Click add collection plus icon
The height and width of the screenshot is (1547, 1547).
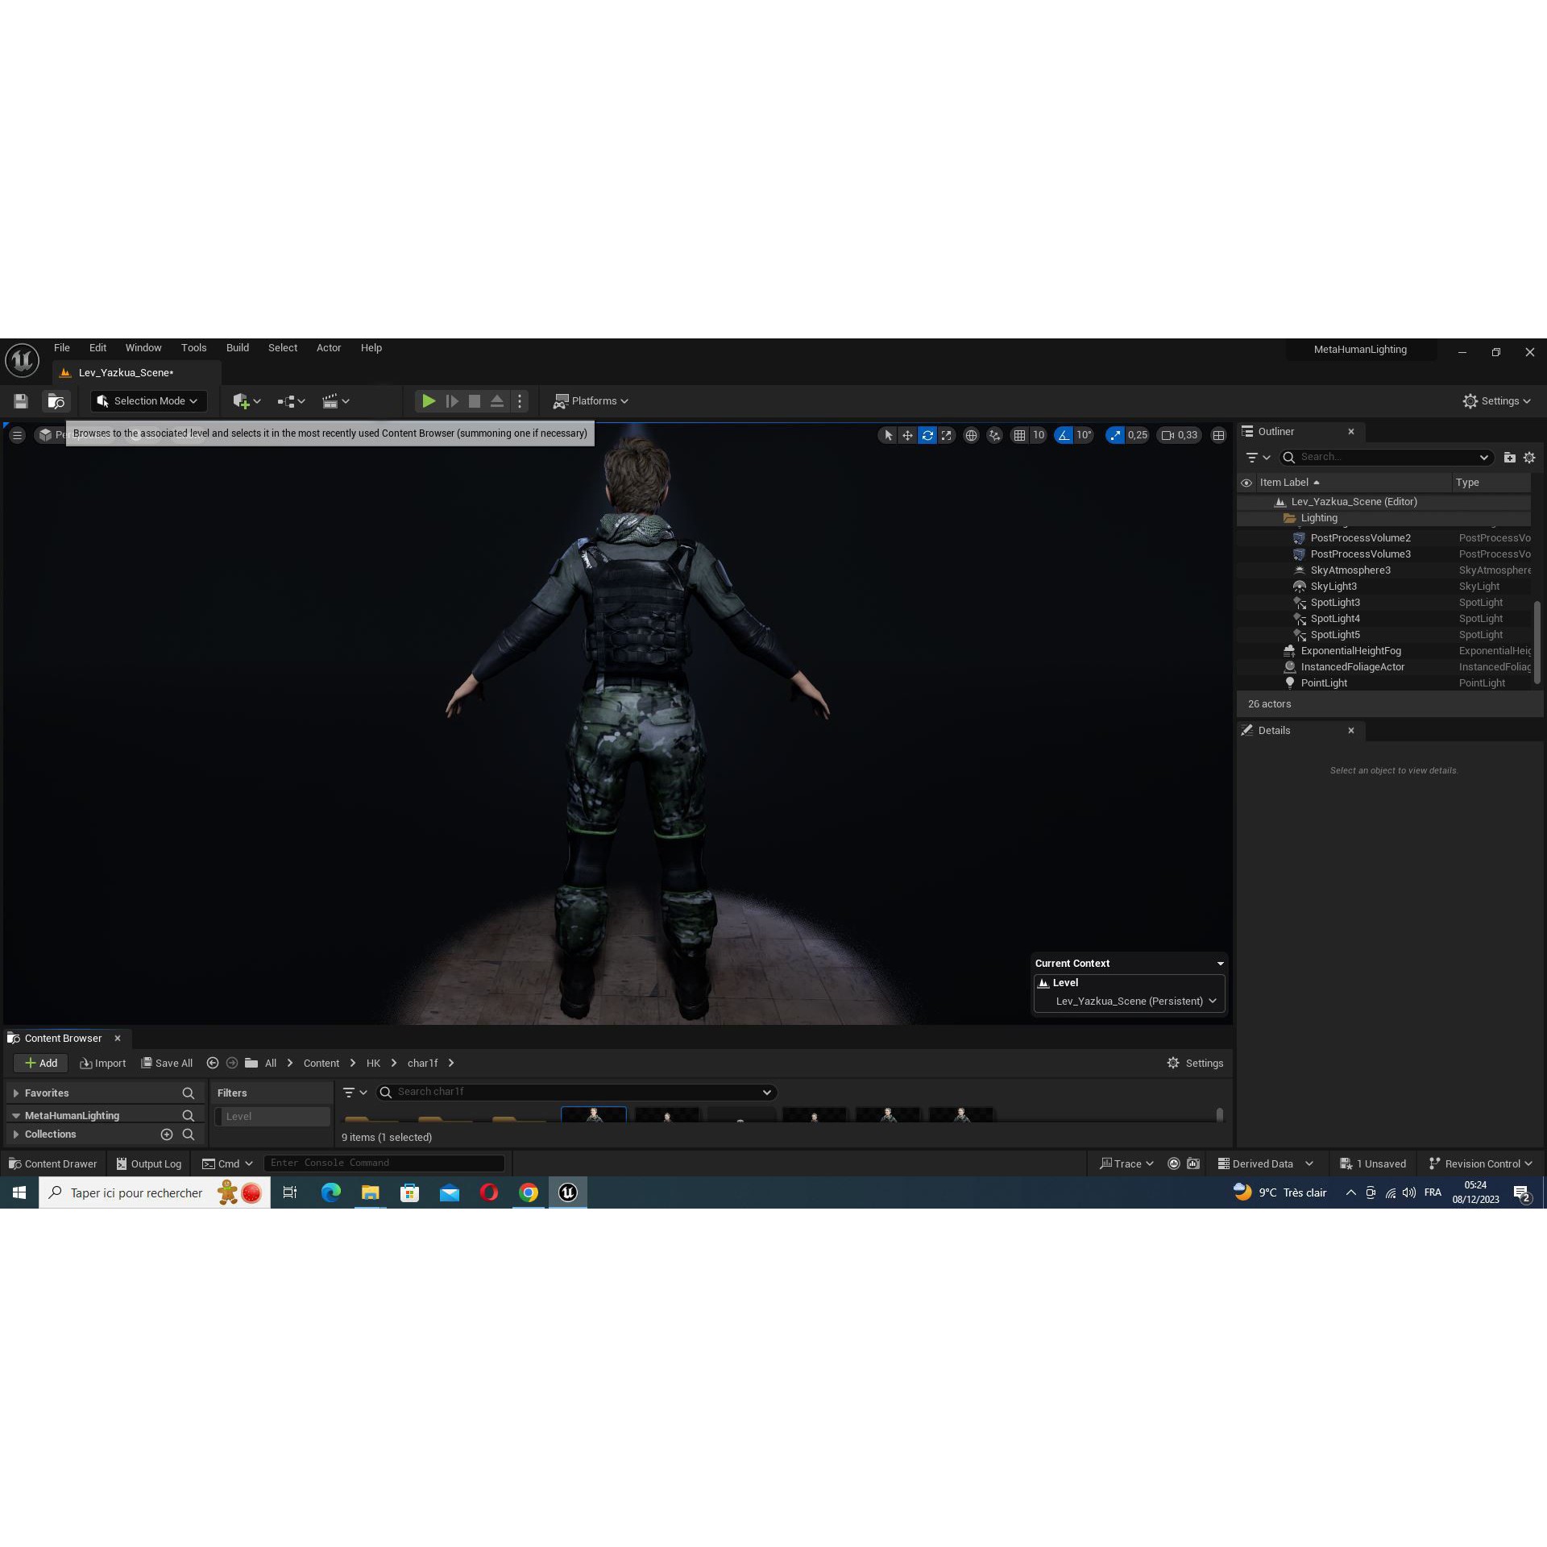point(167,1134)
